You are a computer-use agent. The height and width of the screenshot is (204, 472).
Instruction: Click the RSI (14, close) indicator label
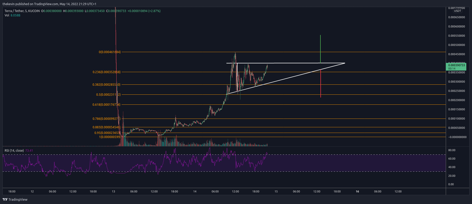(14, 151)
